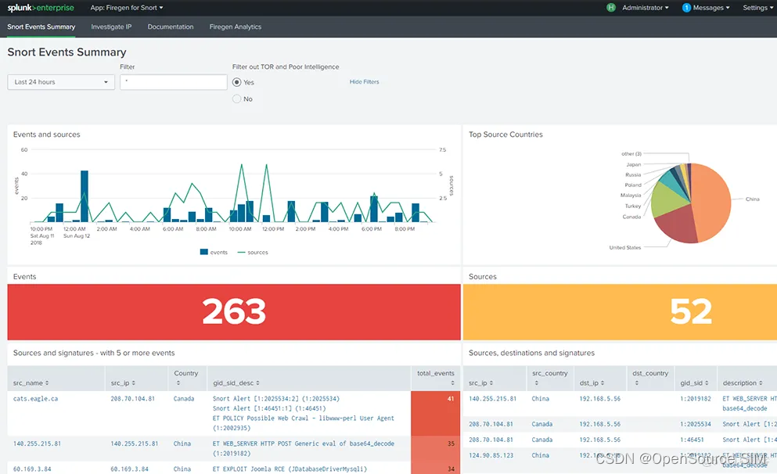Image resolution: width=777 pixels, height=474 pixels.
Task: Open the Investigate IP tab
Action: point(111,27)
